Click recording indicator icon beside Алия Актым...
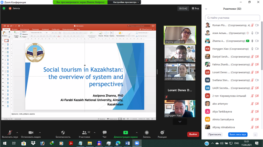Image resolution: width=263 pixels, height=147 pixels. tap(248, 33)
